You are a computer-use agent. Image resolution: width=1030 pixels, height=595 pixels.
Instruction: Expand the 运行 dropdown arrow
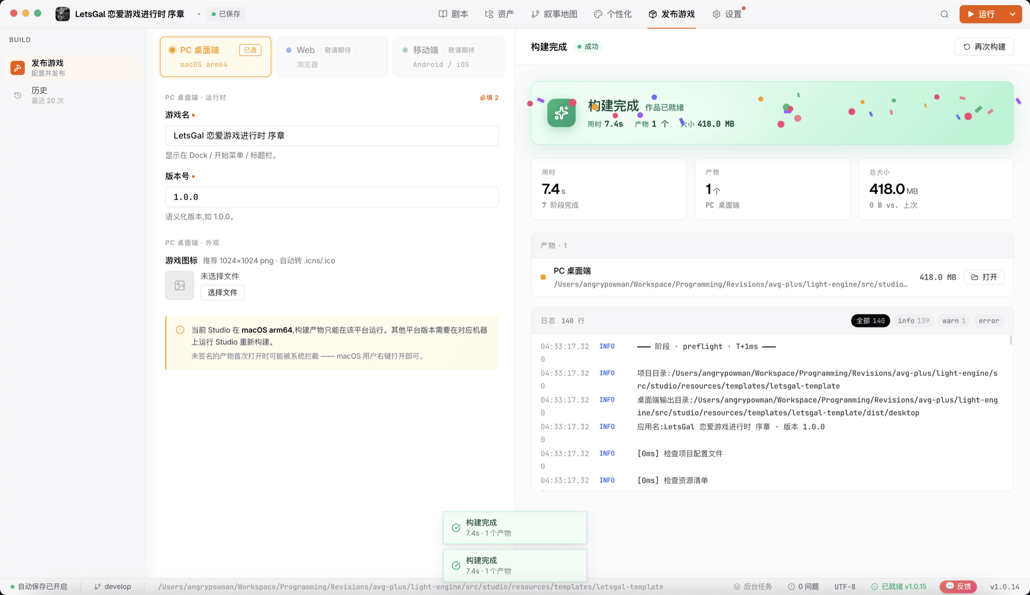[1012, 14]
